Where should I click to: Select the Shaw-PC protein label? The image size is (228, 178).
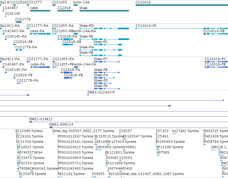[100, 59]
